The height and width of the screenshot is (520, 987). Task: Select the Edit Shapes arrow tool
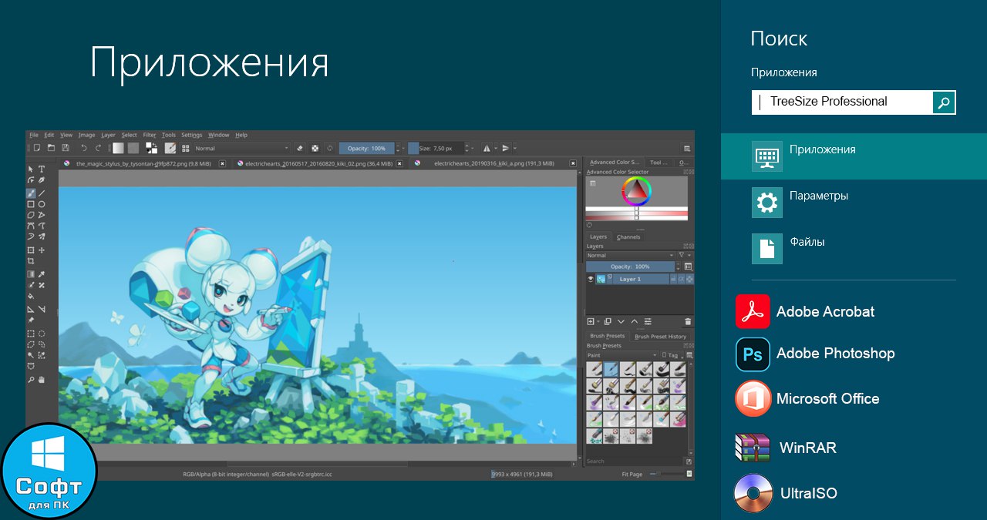31,180
